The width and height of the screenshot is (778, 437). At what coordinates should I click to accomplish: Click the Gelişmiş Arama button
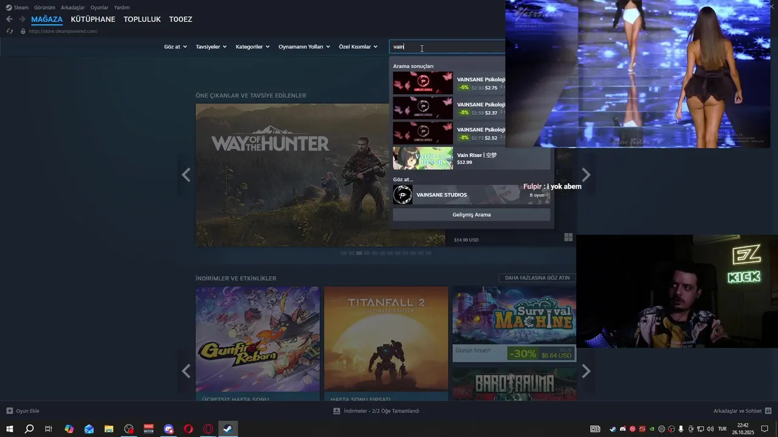[472, 215]
